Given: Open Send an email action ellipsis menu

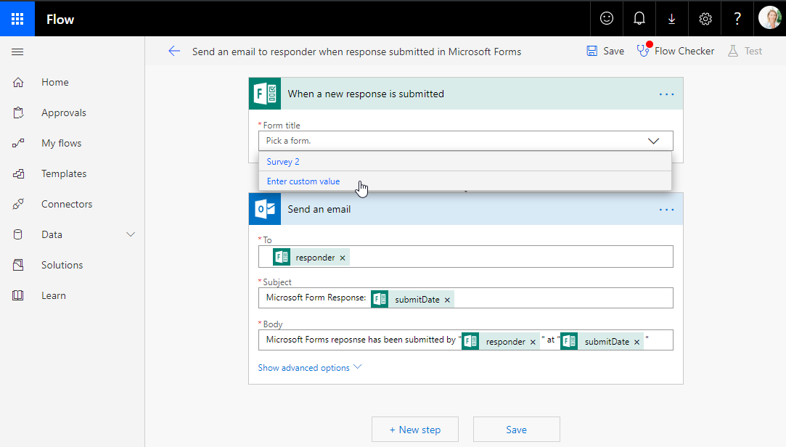Looking at the screenshot, I should pos(666,210).
